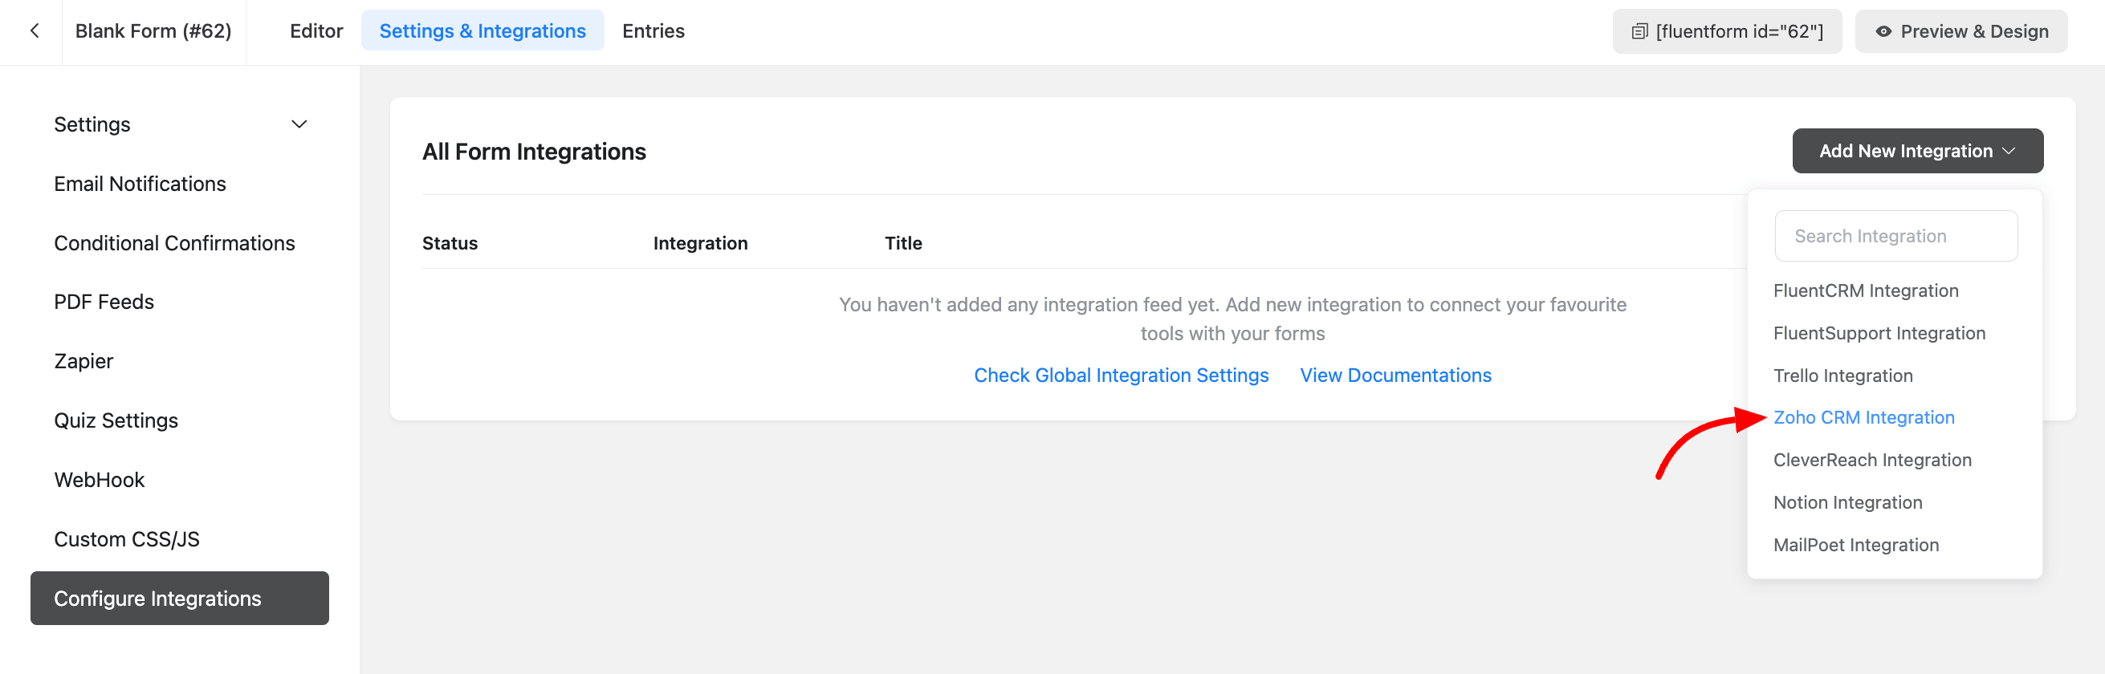Screen dimensions: 2105x674
Task: Click the back arrow icon
Action: [35, 31]
